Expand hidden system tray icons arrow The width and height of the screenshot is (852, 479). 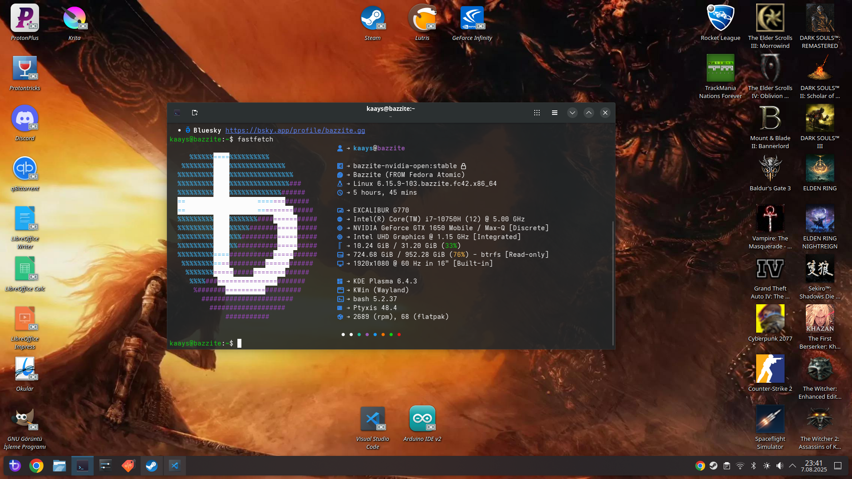(x=793, y=466)
